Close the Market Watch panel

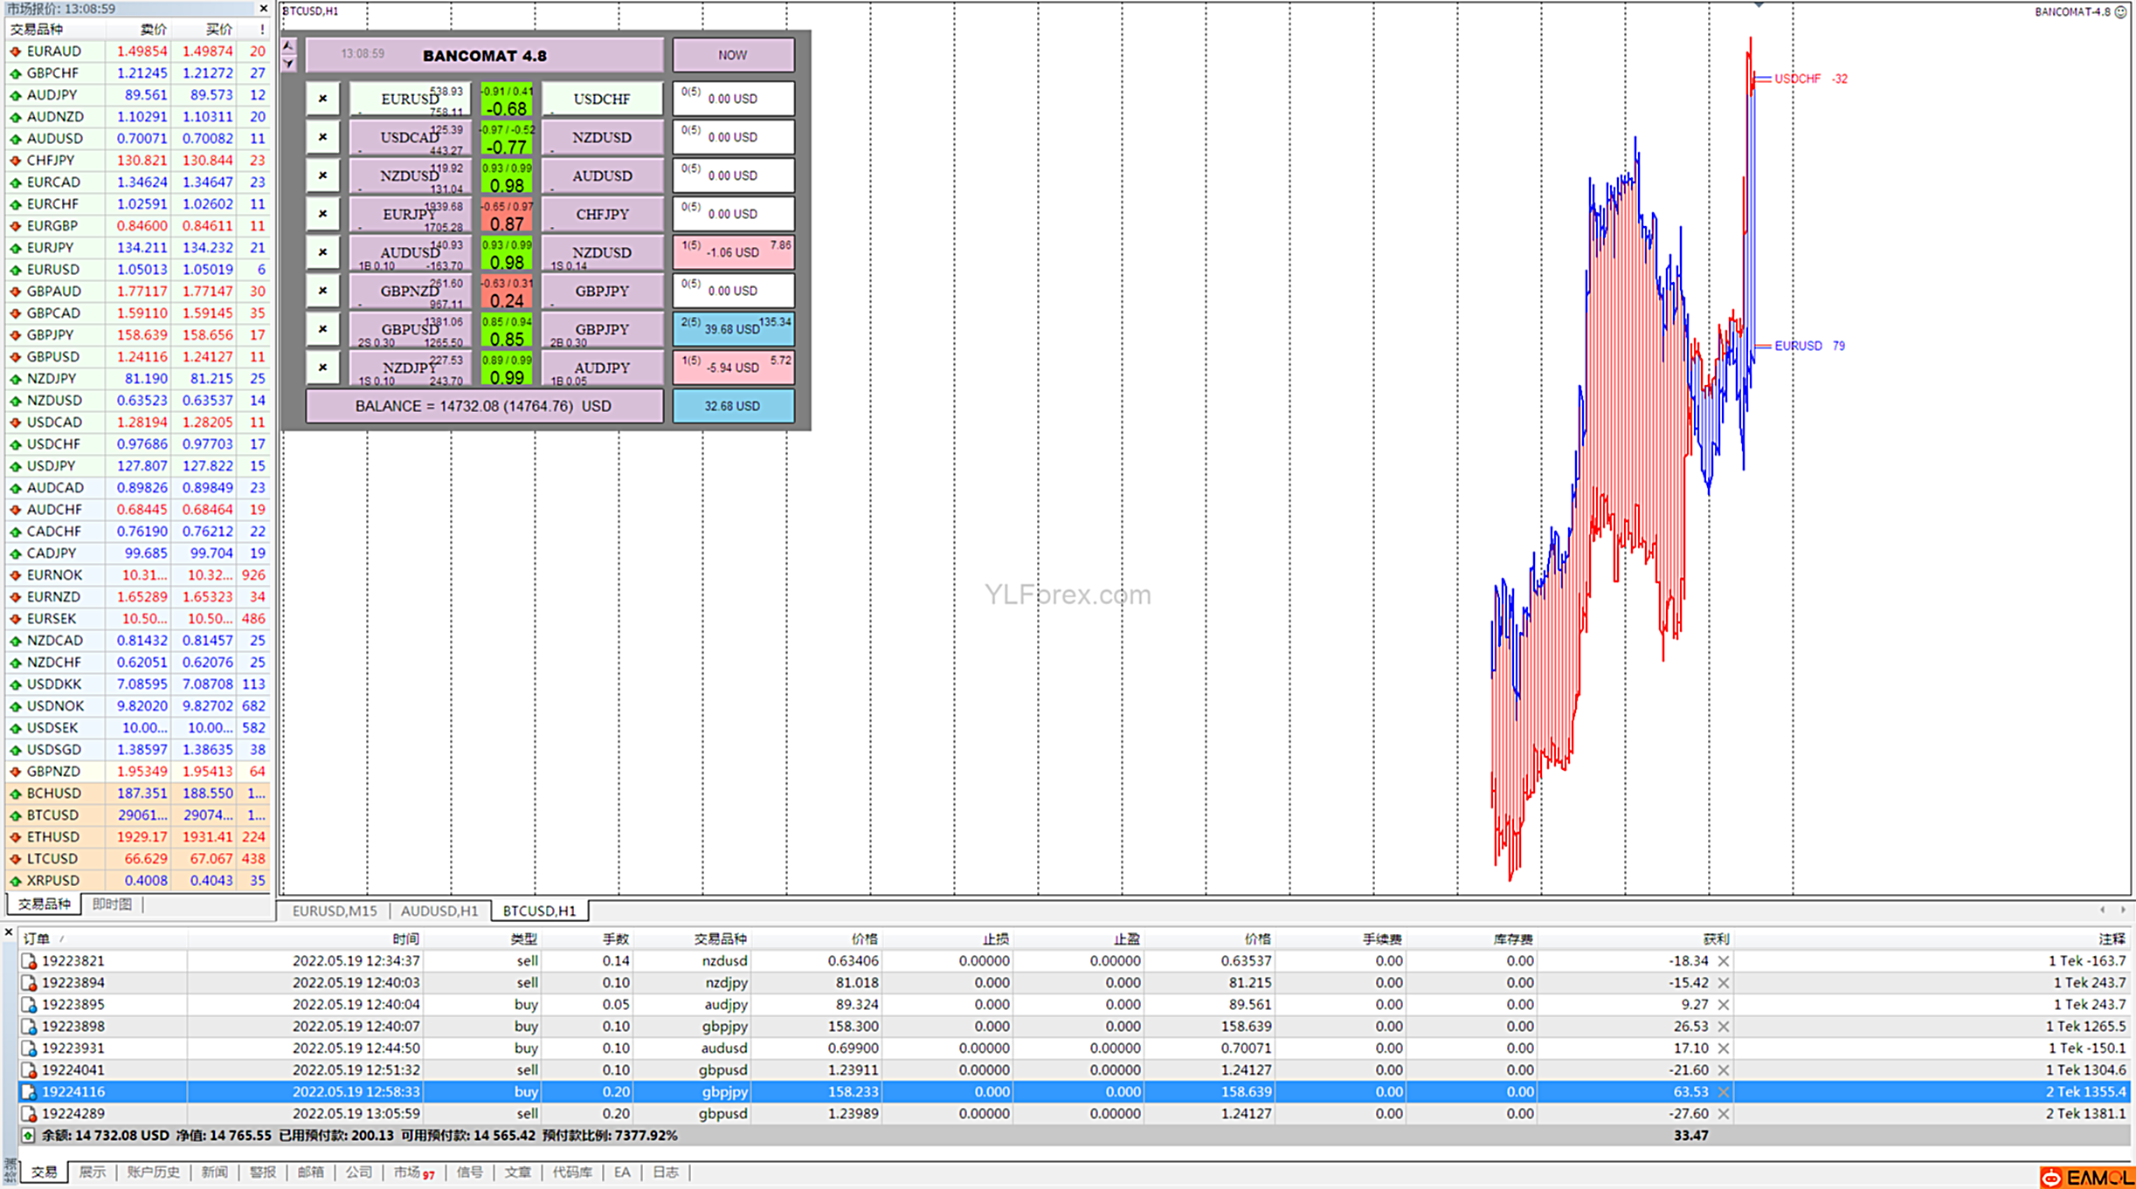(x=264, y=9)
